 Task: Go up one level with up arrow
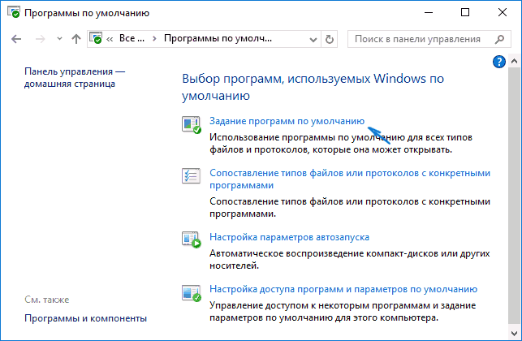76,39
